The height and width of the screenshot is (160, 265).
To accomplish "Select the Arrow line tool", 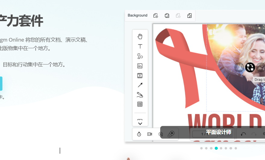I will click(x=140, y=85).
